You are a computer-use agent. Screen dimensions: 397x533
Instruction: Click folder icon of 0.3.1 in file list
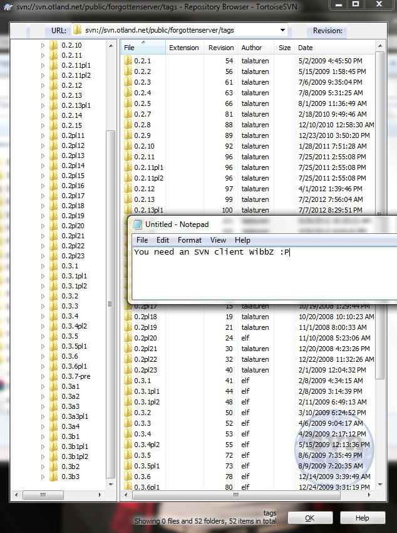[x=128, y=381]
